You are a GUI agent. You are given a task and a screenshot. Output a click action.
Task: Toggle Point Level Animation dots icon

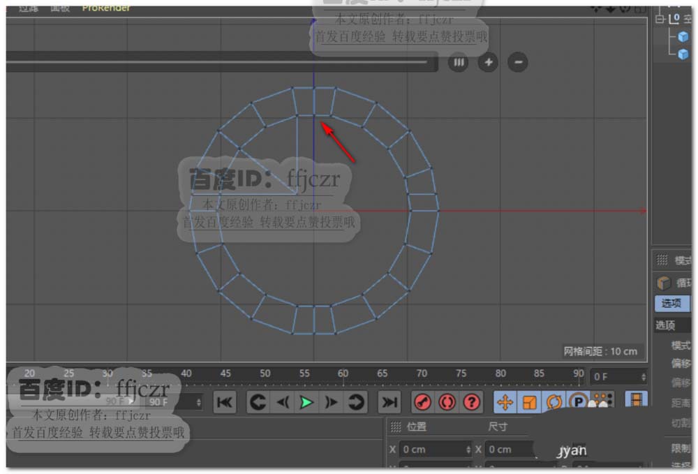(603, 400)
